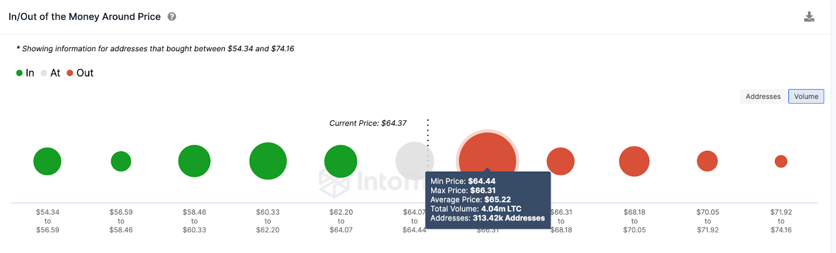836x253 pixels.
Task: Click the green $60.33 to $62.20 bubble
Action: tap(268, 161)
